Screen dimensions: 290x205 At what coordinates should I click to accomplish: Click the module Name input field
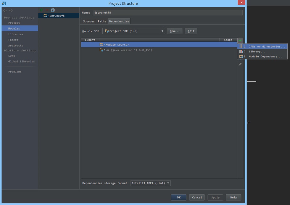click(167, 12)
